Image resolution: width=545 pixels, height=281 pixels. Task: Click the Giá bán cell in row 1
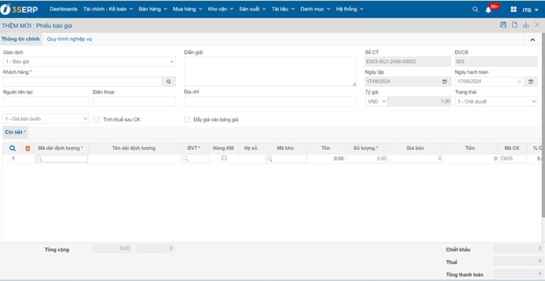[416, 159]
